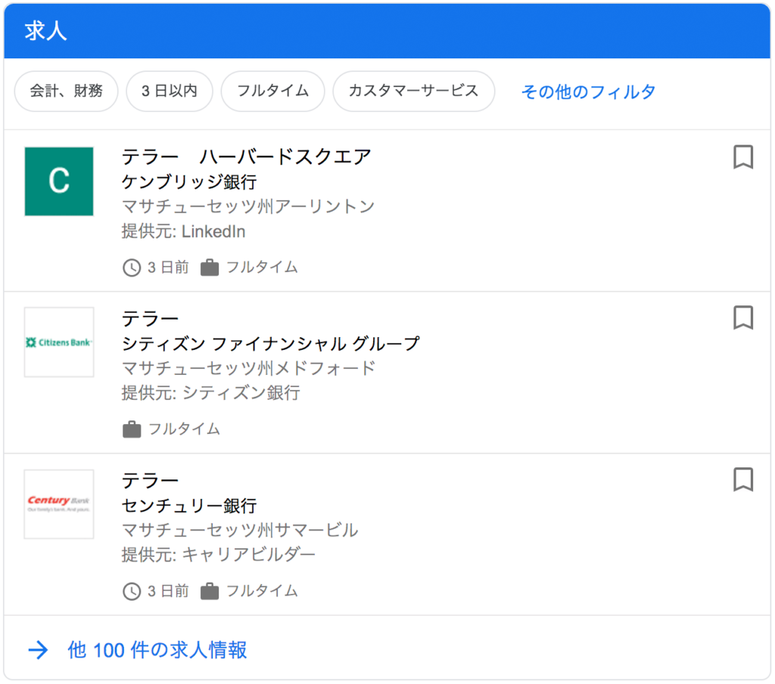Click the 求人 header title
Viewport: 775px width, 684px height.
(x=46, y=31)
